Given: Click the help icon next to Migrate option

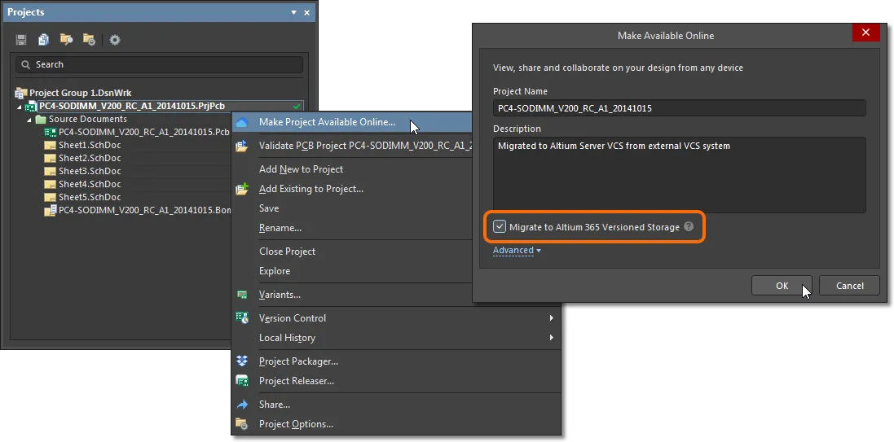Looking at the screenshot, I should (688, 226).
